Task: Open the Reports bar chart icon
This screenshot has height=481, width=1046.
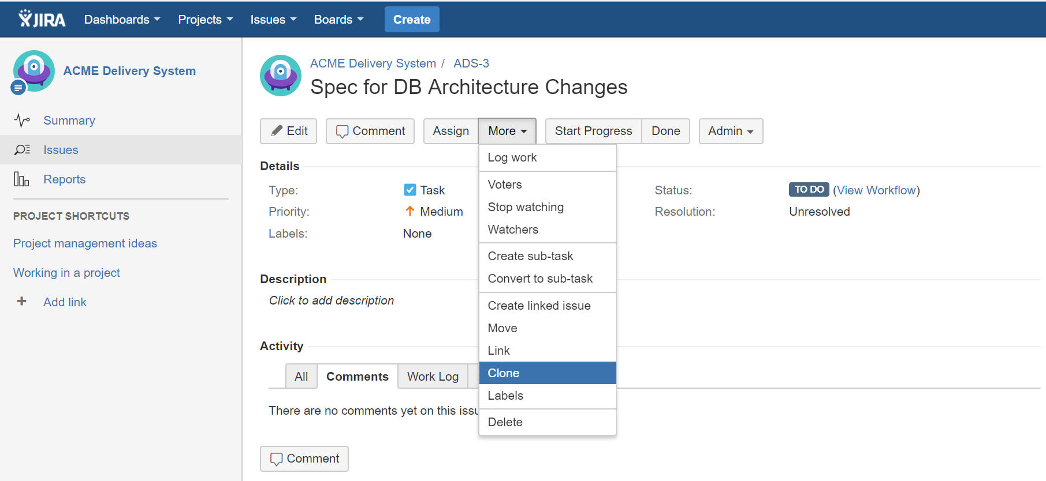Action: 21,179
